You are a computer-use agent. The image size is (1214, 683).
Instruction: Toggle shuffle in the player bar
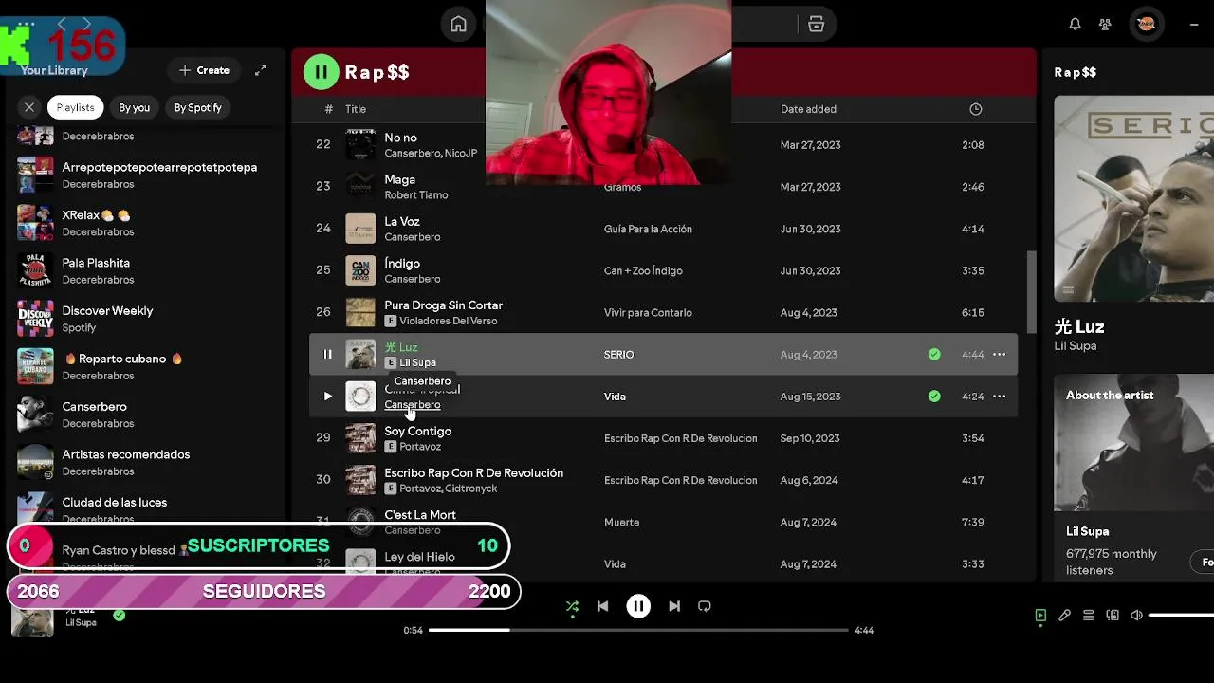pos(572,606)
